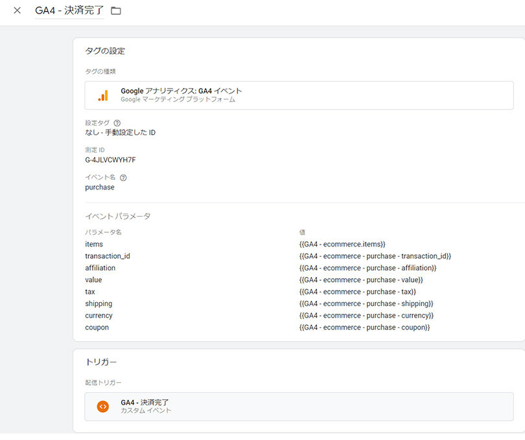
Task: Select the items parameter name
Action: 94,244
